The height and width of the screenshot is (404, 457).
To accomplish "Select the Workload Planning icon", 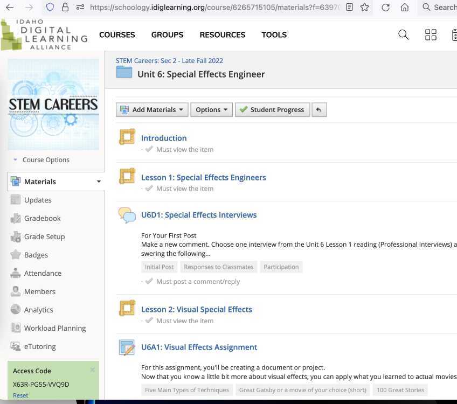I will tap(16, 328).
